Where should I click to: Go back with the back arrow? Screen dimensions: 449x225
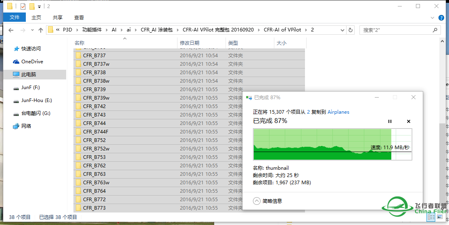pyautogui.click(x=11, y=30)
